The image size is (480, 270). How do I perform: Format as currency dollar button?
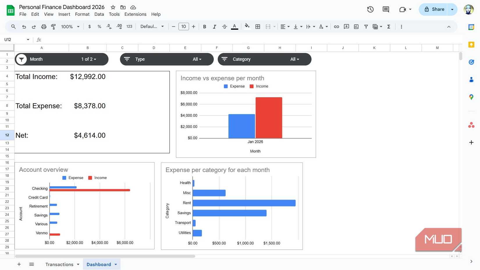(90, 27)
